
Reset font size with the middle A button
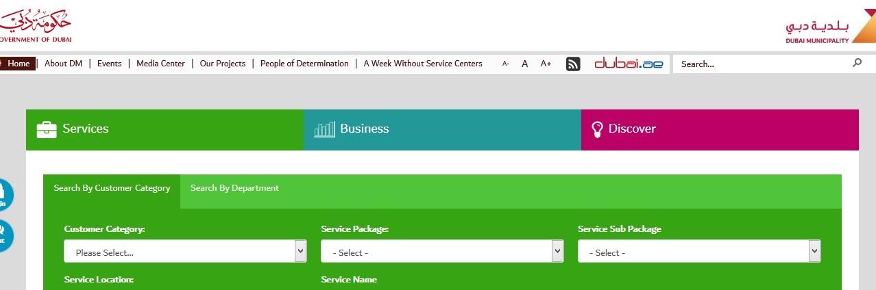pyautogui.click(x=525, y=64)
